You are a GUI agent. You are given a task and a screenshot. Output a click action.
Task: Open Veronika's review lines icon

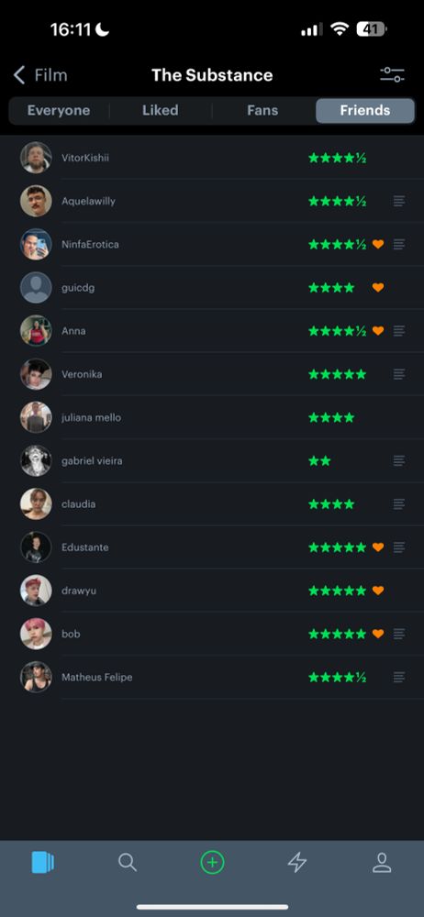click(x=399, y=374)
